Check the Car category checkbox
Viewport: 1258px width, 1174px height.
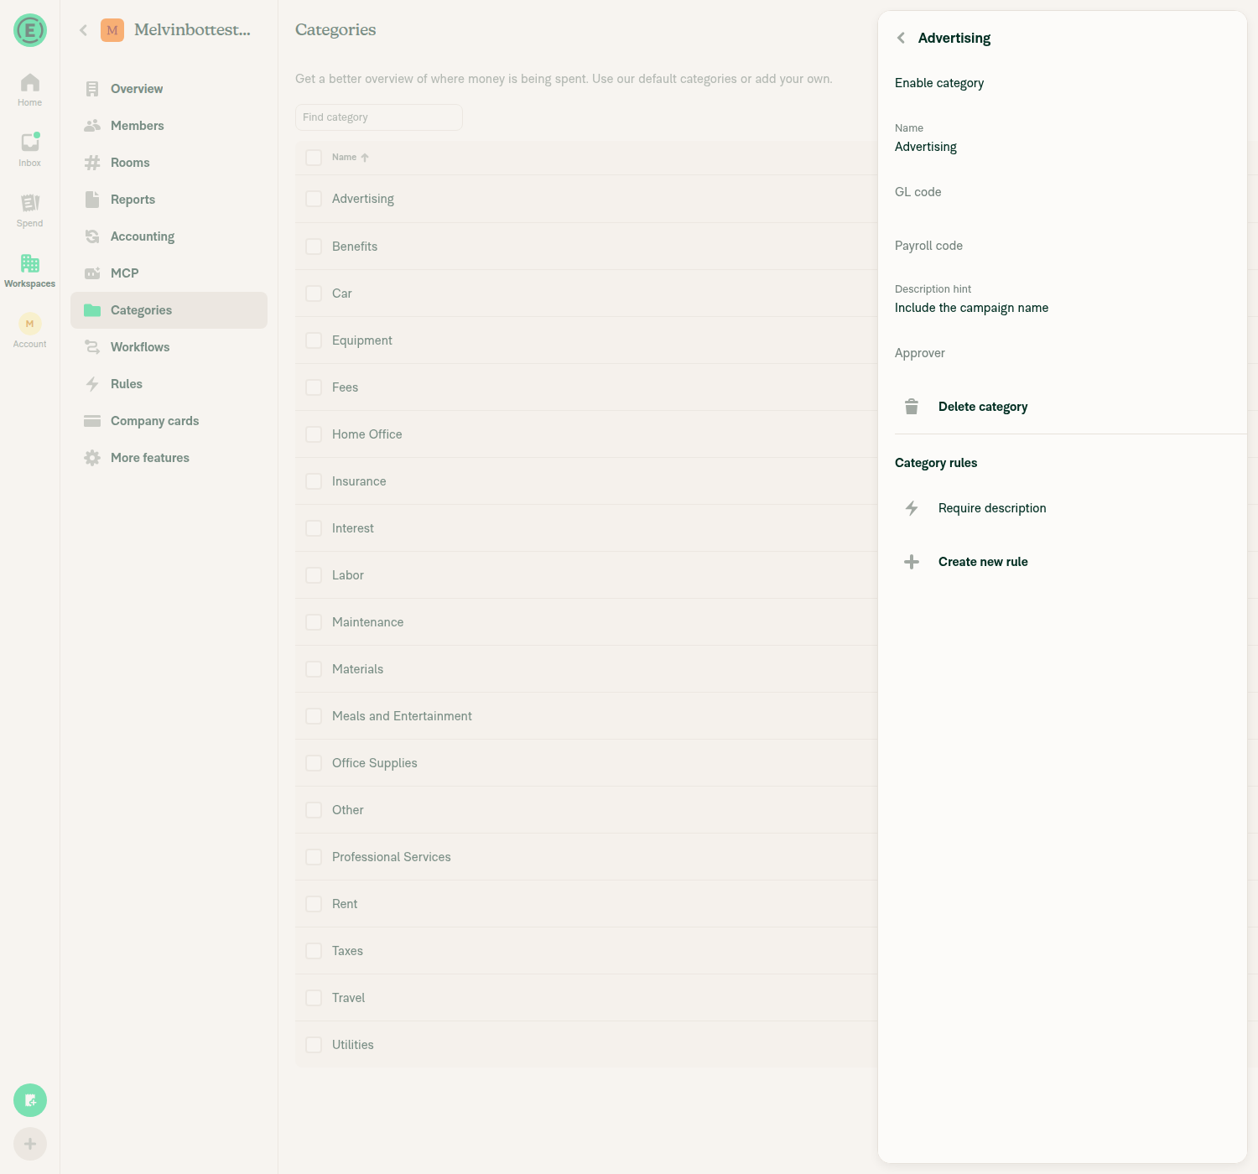point(314,293)
